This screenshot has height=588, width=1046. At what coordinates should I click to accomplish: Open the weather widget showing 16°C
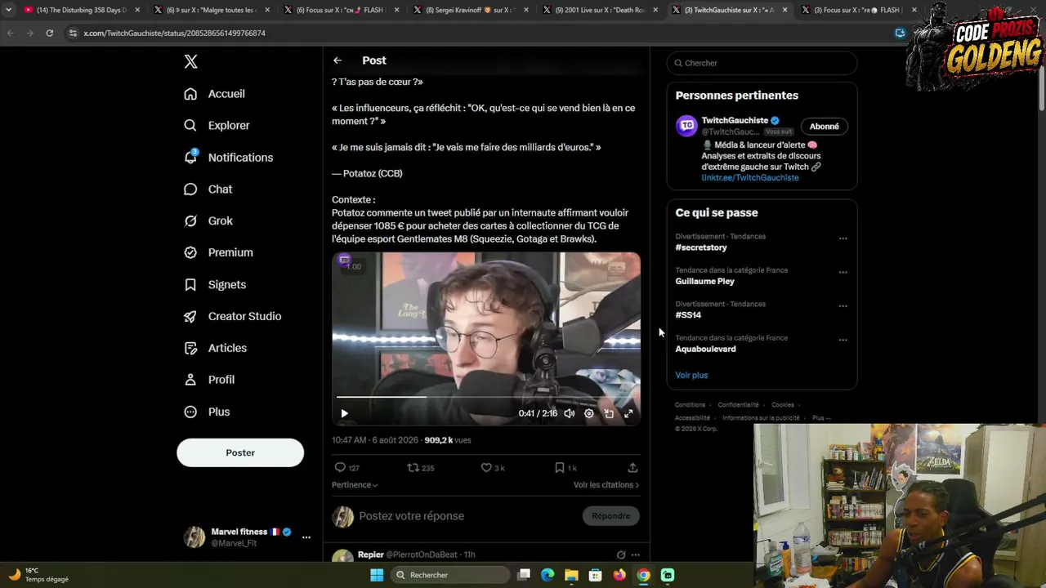coord(38,575)
